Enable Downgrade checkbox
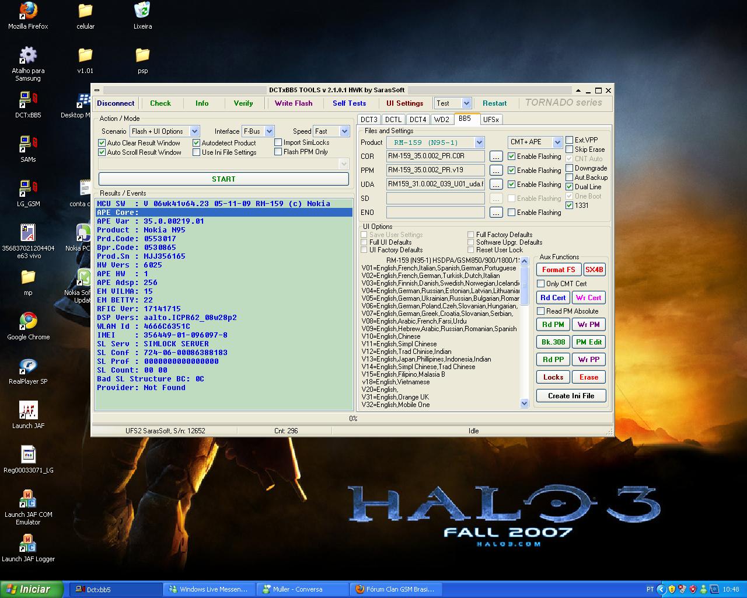Viewport: 747px width, 598px height. coord(570,168)
